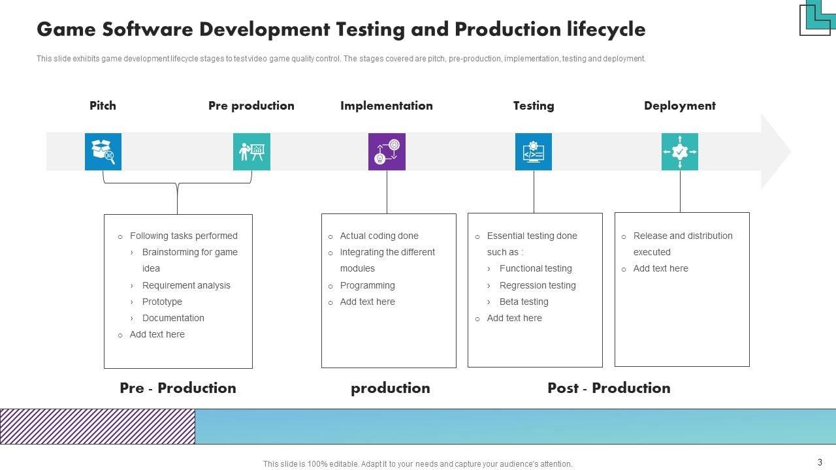This screenshot has height=470, width=836.
Task: Click the Deployment gear checkmark icon
Action: click(x=679, y=151)
